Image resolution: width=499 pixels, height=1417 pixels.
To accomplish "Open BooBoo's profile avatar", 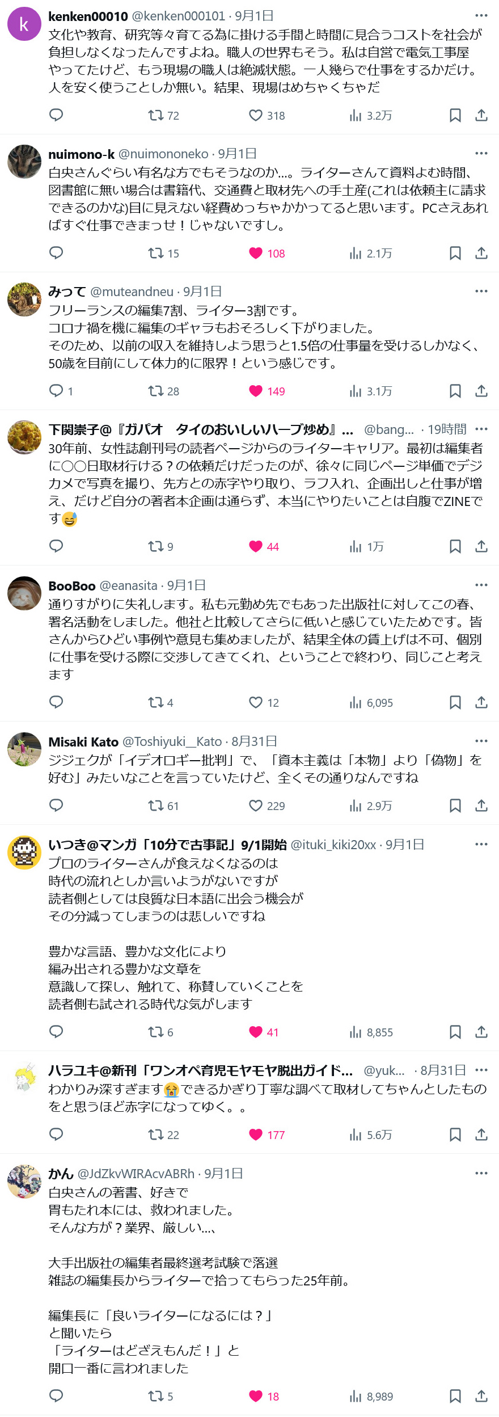I will coord(24,593).
